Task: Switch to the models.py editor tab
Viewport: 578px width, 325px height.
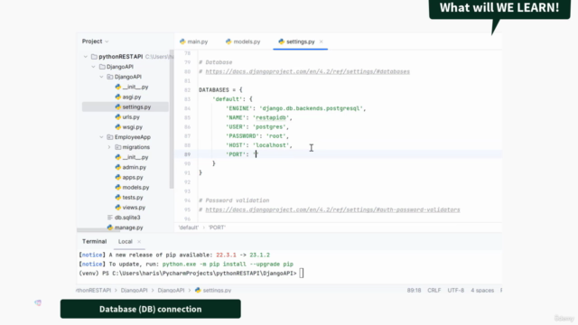Action: tap(243, 42)
